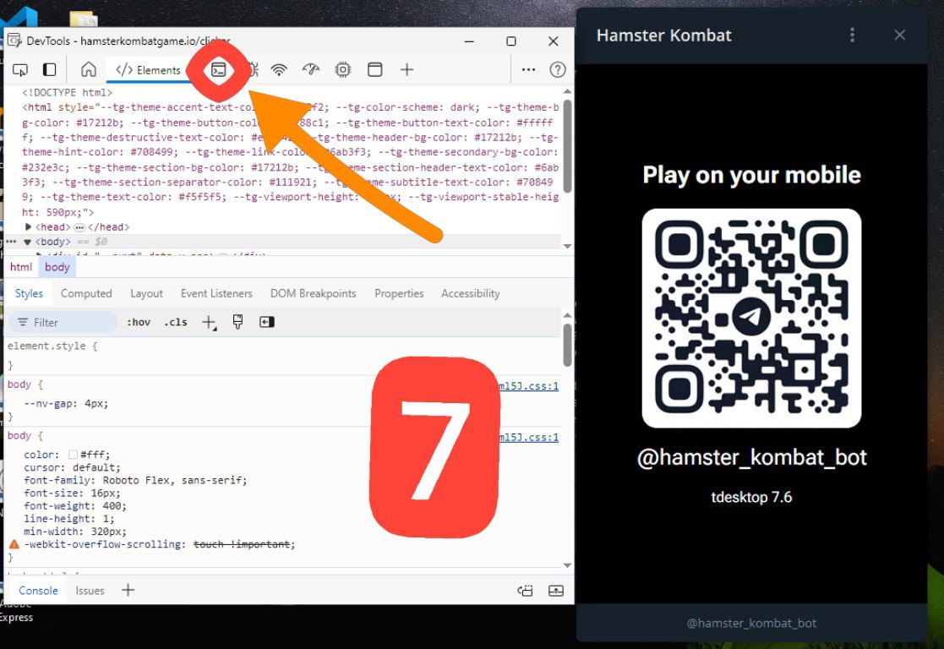Click the Hamster Kombat QR code
The image size is (944, 649).
point(751,318)
